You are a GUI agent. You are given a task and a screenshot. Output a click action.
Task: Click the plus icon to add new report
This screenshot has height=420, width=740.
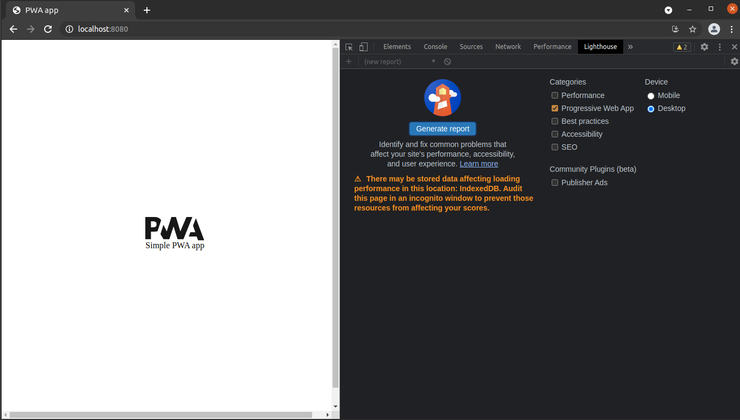[x=349, y=61]
